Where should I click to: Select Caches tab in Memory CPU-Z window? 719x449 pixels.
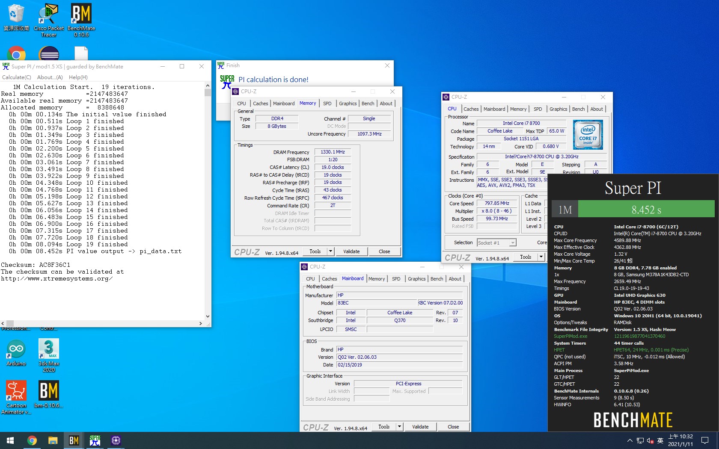click(260, 103)
